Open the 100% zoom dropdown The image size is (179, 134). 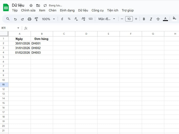[48, 19]
